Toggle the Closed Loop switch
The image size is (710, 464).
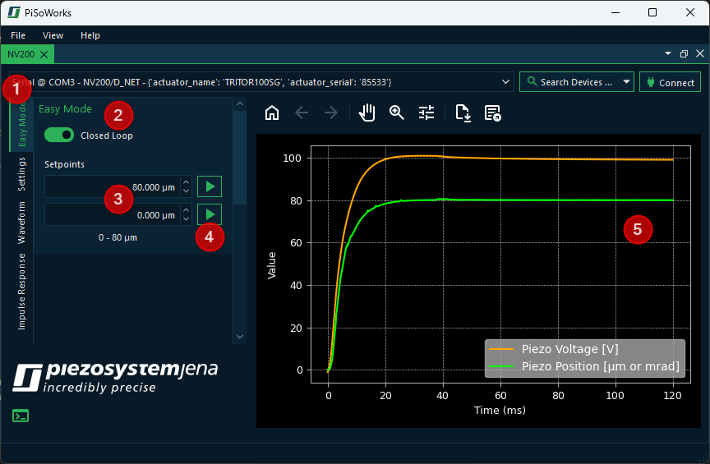(x=59, y=135)
